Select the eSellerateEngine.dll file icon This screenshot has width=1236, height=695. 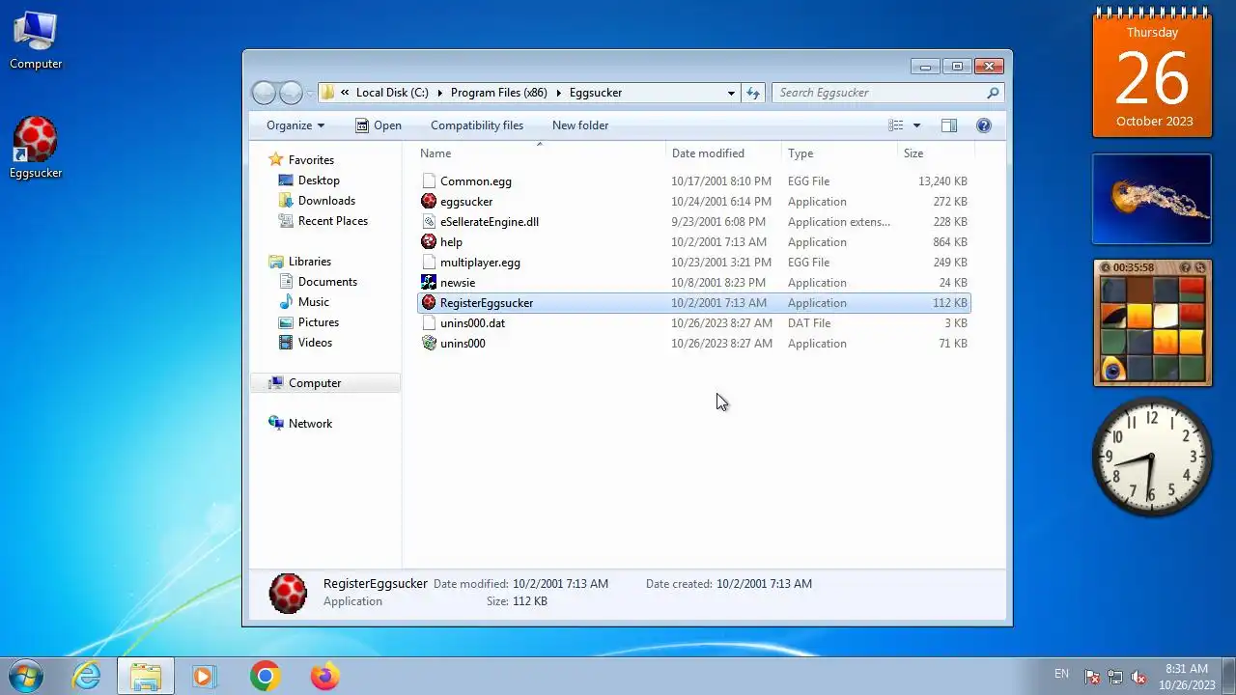tap(429, 221)
